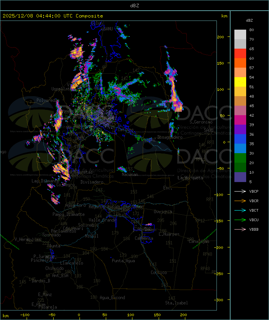The height and width of the screenshot is (320, 269).
Task: Click the VBCU legend label
Action: (x=254, y=220)
